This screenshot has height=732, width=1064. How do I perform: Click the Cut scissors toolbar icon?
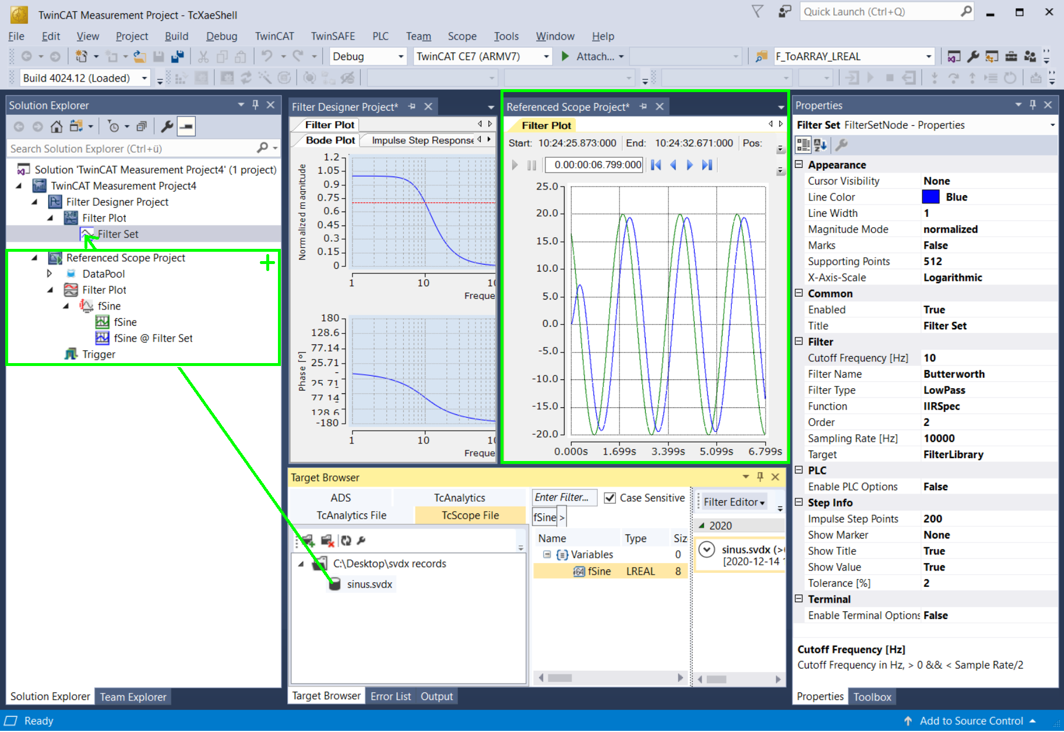(x=203, y=57)
